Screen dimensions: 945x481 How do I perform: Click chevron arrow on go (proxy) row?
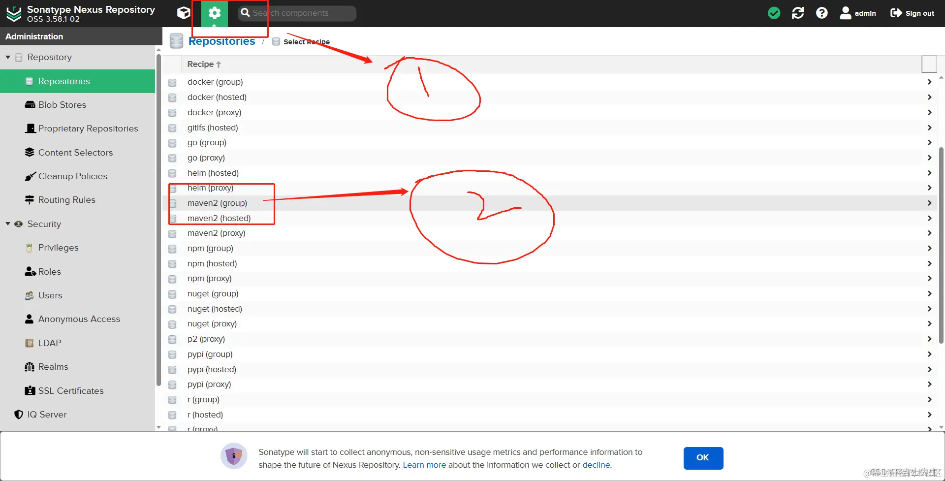[929, 158]
